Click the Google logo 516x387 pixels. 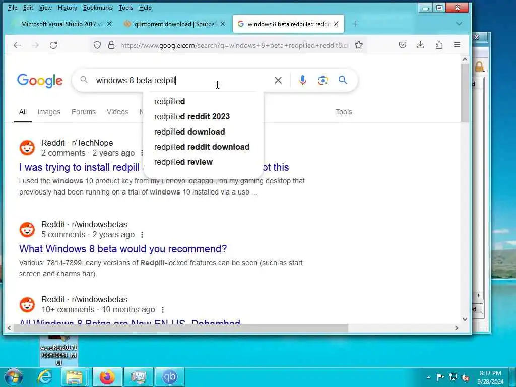coord(40,81)
